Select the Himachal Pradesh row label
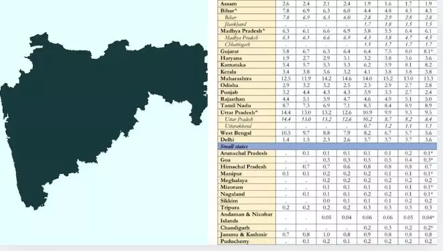This screenshot has height=251, width=443. coord(243,167)
